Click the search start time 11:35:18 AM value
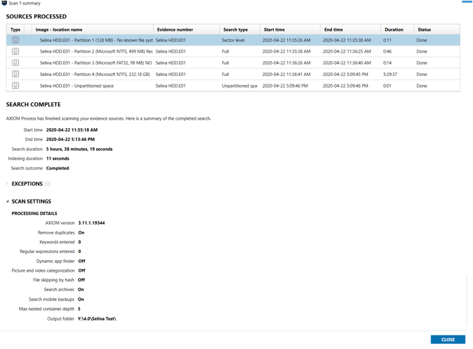473x349 pixels. (x=72, y=130)
